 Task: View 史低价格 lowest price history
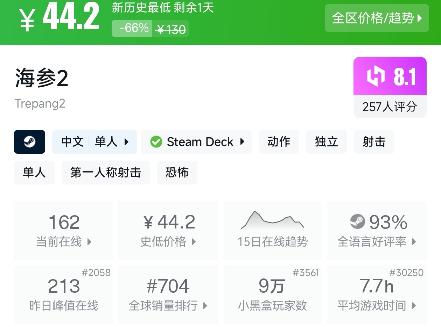tap(168, 230)
